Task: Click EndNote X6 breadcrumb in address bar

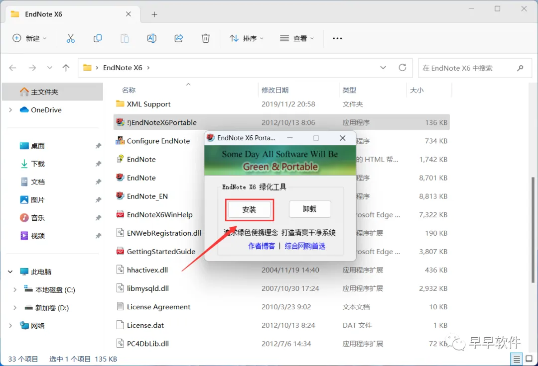Action: [123, 68]
